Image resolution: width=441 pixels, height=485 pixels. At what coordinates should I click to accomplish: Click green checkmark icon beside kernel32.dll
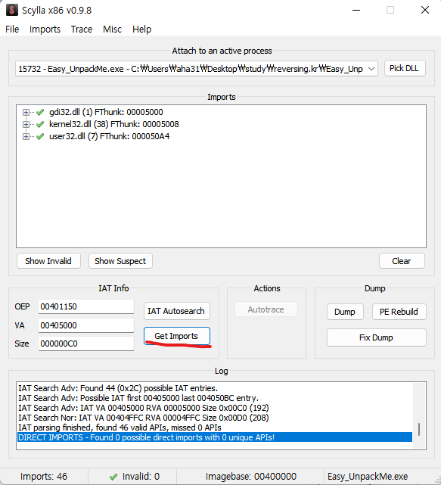click(x=40, y=124)
